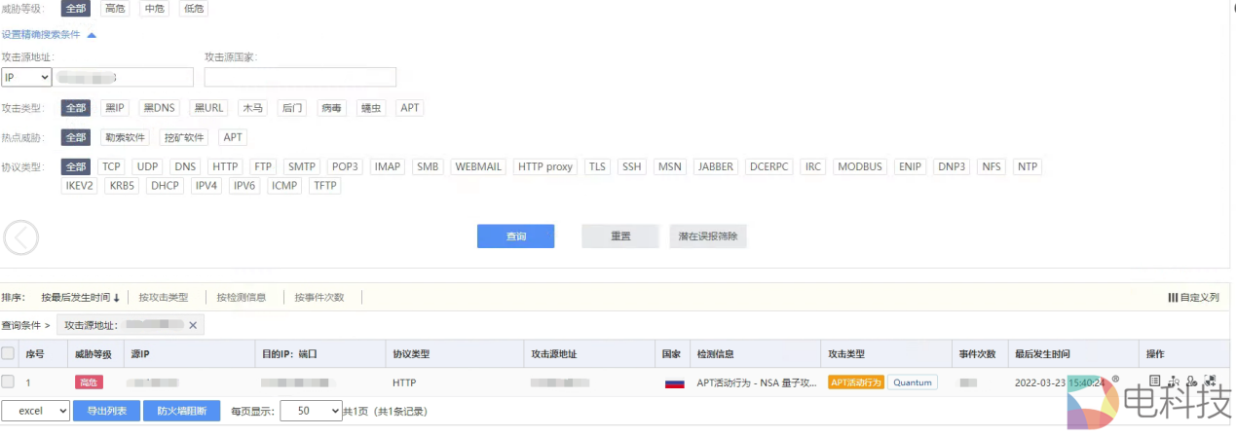
Task: Select HTTP chip in the 协议类型 filter
Action: point(225,166)
